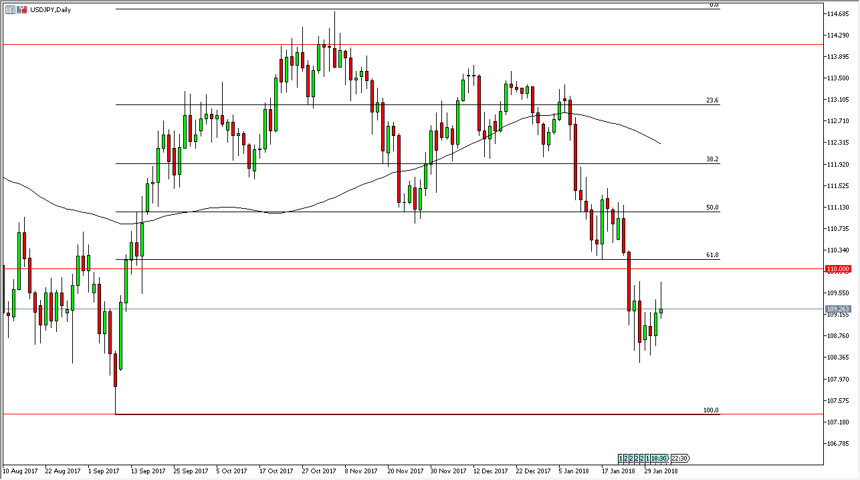Screen dimensions: 860x480
Task: Select the USDJPY,Daily chart label
Action: (51, 9)
